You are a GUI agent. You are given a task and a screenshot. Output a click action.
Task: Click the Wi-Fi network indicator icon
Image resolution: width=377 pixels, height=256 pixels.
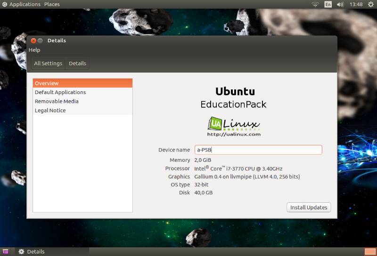[315, 4]
